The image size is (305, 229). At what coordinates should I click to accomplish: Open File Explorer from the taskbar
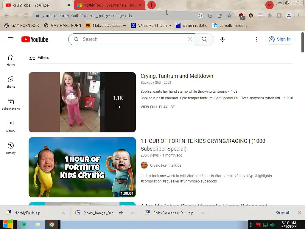click(x=38, y=225)
